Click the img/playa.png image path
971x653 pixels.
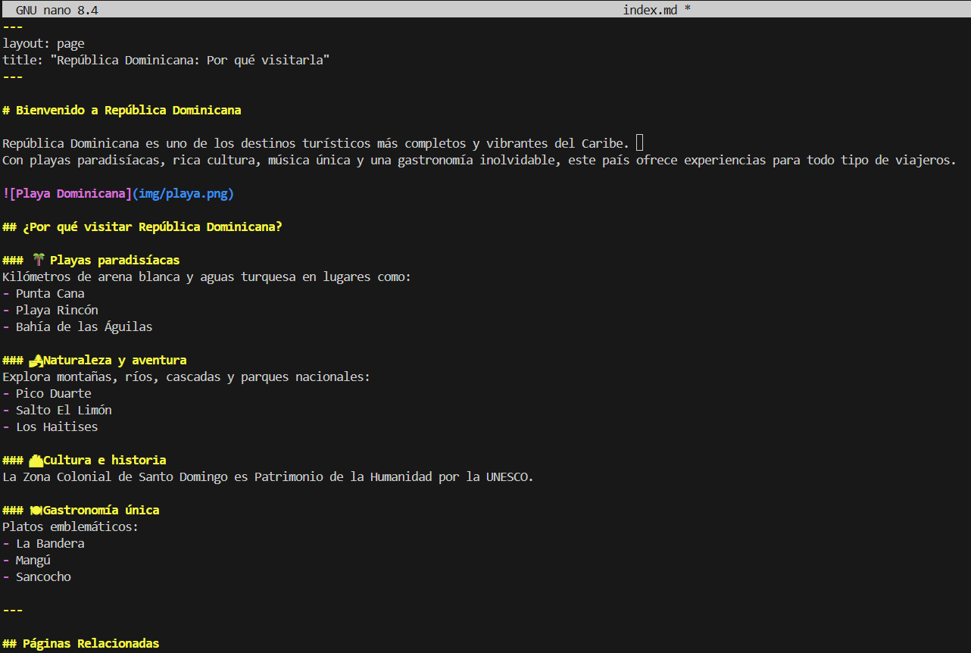(183, 194)
